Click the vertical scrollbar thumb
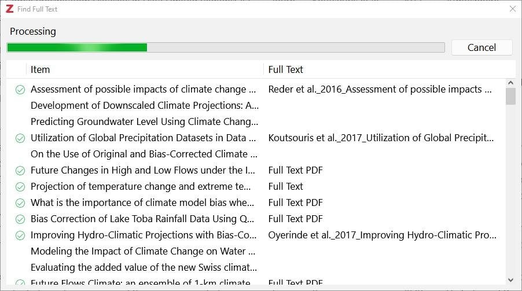The image size is (522, 291). click(510, 96)
